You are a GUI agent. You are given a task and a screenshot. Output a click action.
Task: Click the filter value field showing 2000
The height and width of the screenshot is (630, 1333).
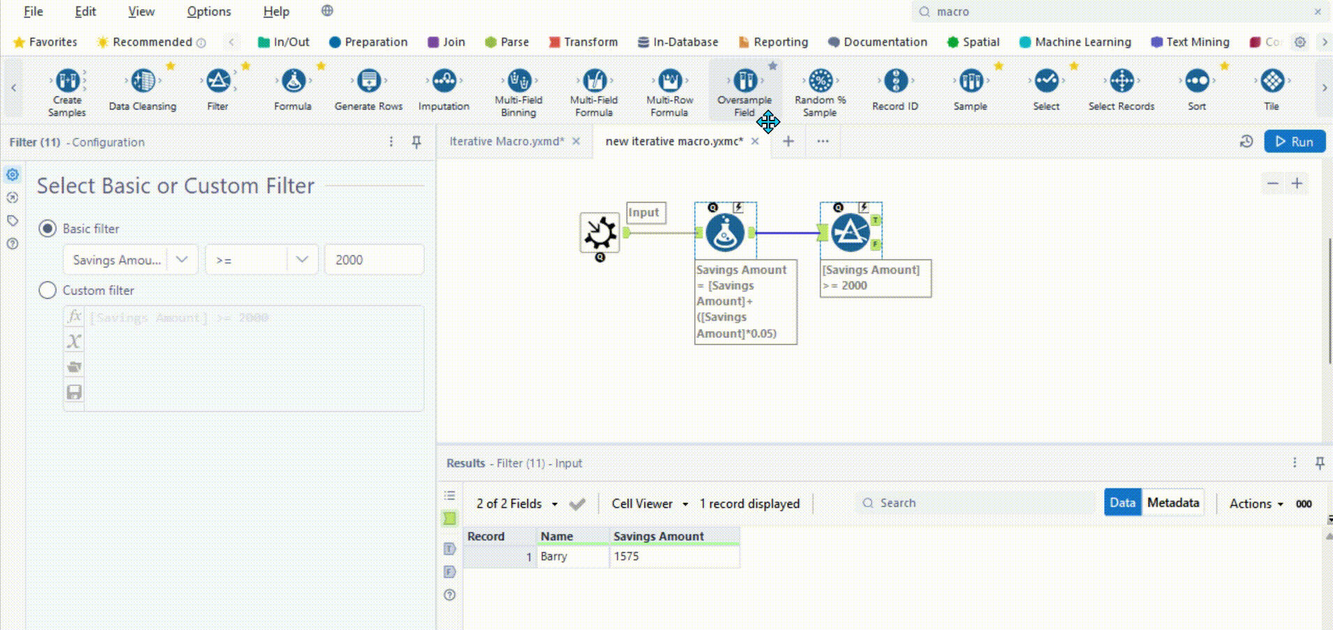click(x=374, y=260)
